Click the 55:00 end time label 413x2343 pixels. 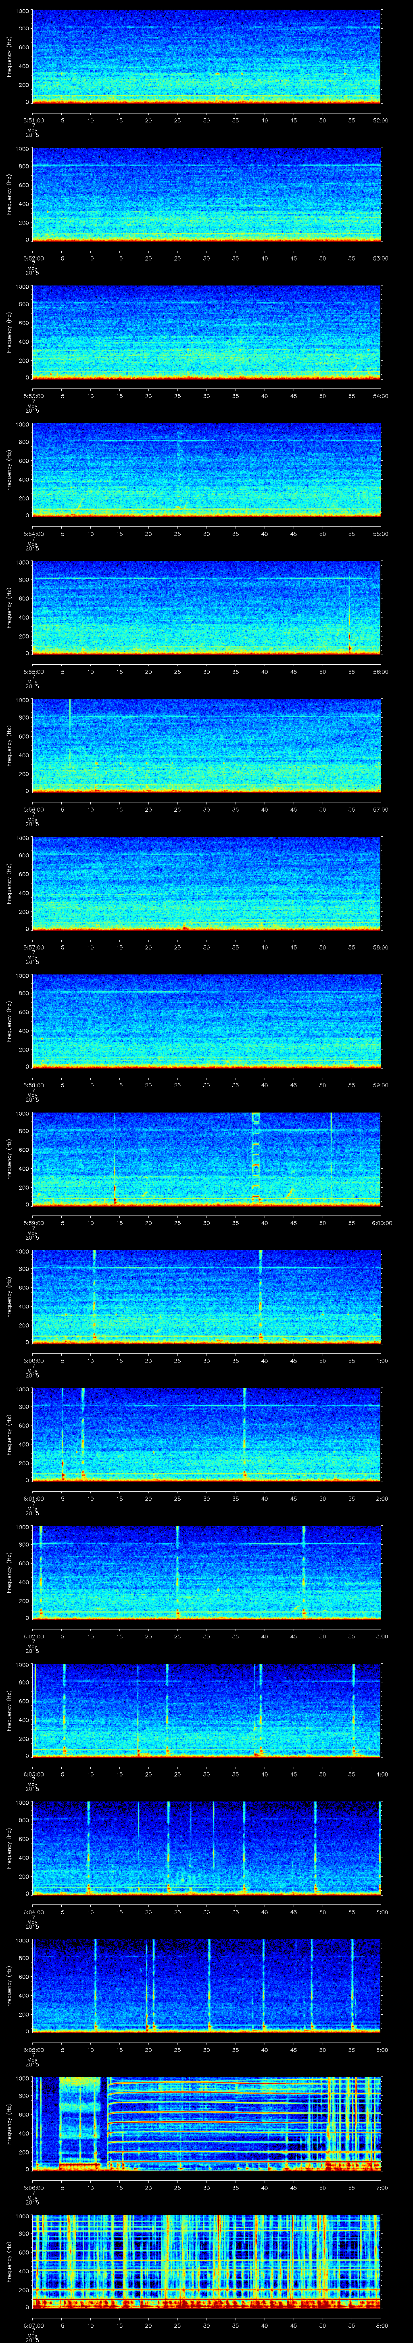(x=380, y=534)
